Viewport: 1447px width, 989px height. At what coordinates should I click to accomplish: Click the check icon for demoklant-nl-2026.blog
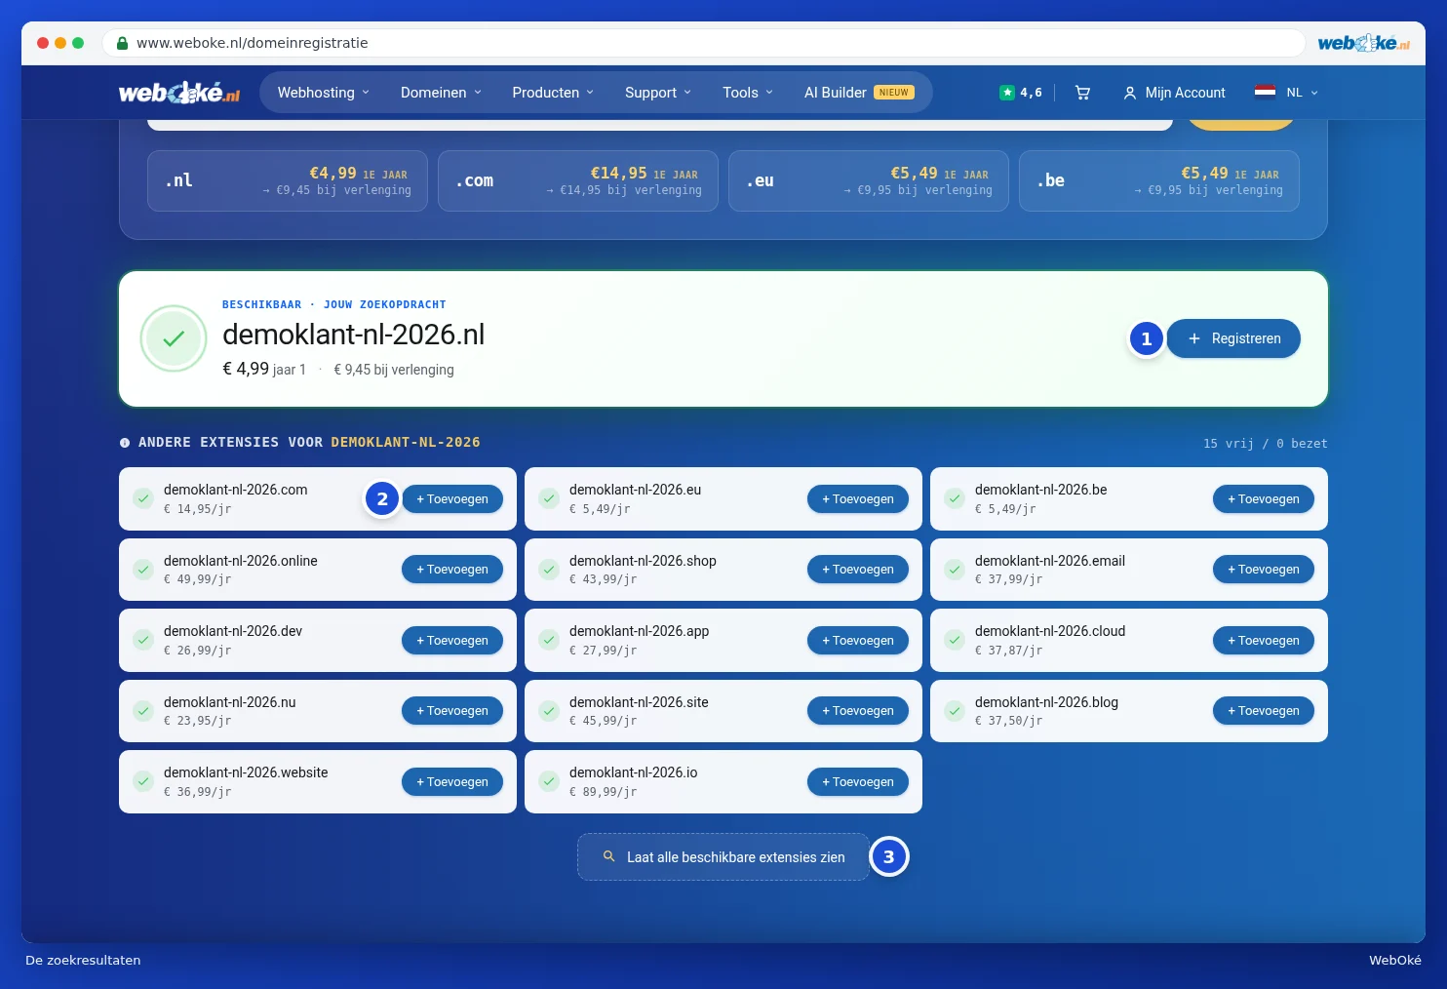pos(955,711)
